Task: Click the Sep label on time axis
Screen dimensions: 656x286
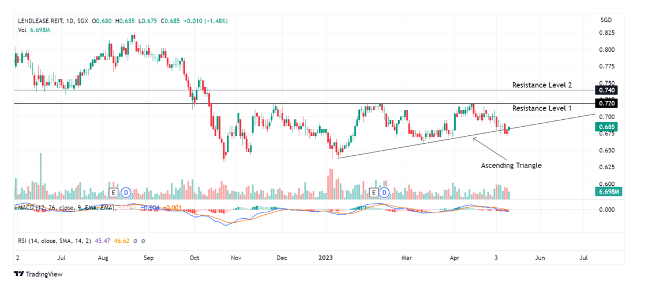Action: 148,258
